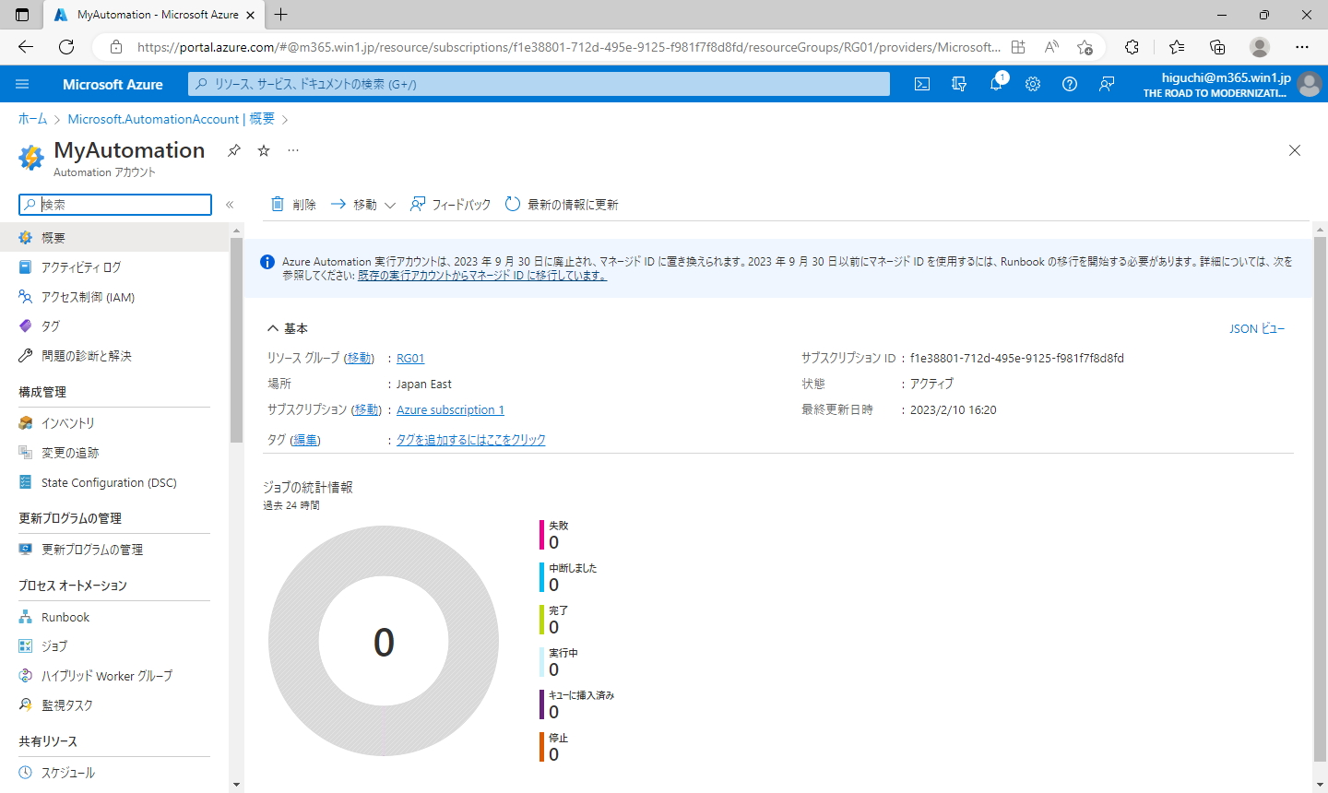Image resolution: width=1328 pixels, height=793 pixels.
Task: Select 概要 in the side menu
Action: [x=114, y=237]
